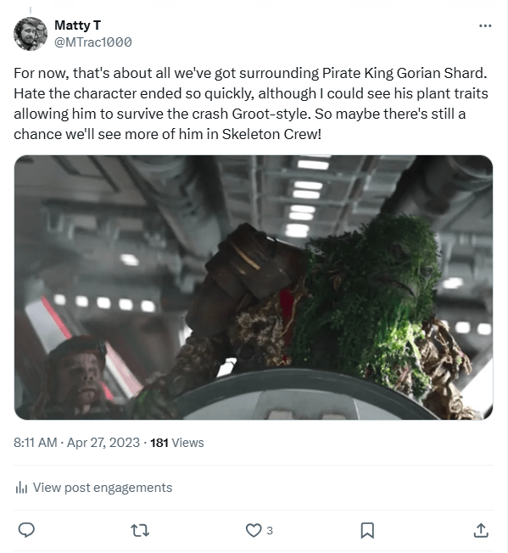Bookmark this post
The width and height of the screenshot is (508, 553).
367,530
